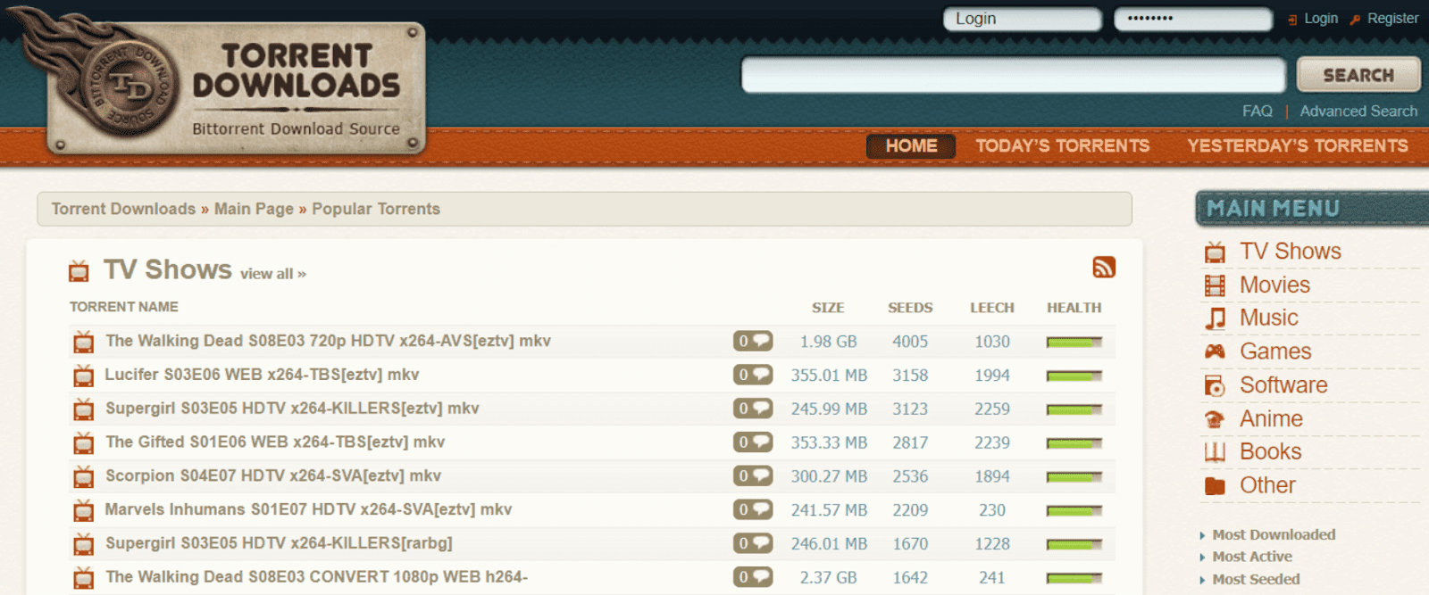The width and height of the screenshot is (1429, 595).
Task: Open 'The Walking Dead S08E03 720p HDTV' torrent
Action: [328, 341]
